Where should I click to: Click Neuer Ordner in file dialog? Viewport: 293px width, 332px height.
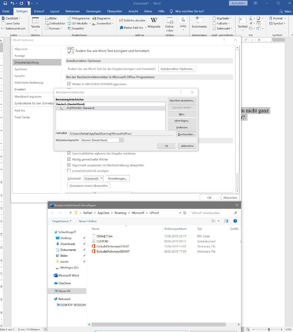[88, 221]
